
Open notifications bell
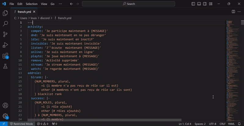[x=239, y=124]
